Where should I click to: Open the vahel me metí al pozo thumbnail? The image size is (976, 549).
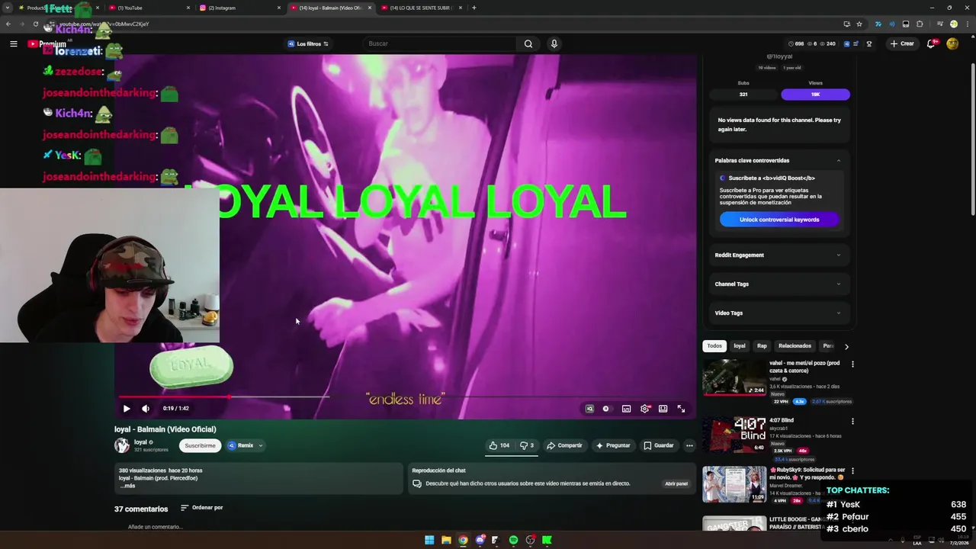click(734, 377)
